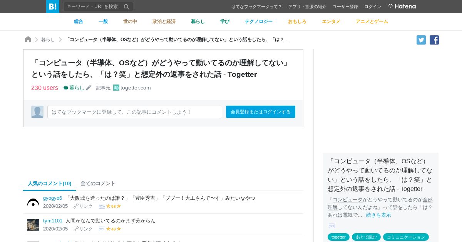Select the 政治と経済 category tab

(164, 22)
